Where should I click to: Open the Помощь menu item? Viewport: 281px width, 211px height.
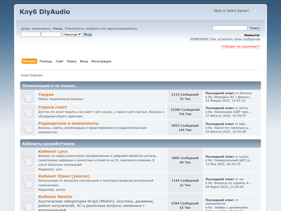point(46,61)
